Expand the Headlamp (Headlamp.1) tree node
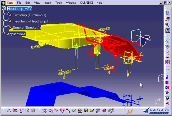This screenshot has height=116, width=172. [4, 20]
